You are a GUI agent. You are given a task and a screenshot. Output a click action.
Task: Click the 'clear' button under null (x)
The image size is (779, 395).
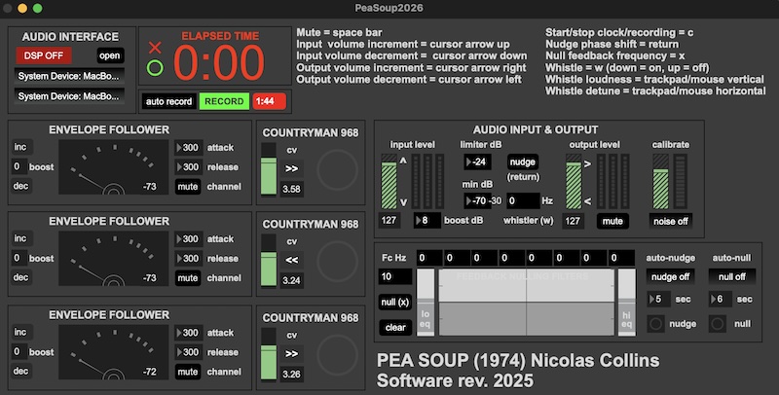[394, 328]
